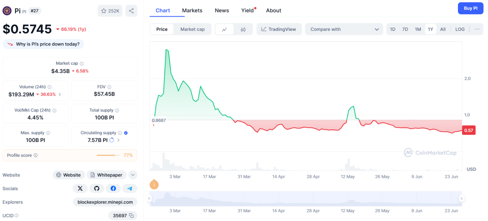Open GitHub social link
Screen dimensions: 488x221
click(97, 188)
